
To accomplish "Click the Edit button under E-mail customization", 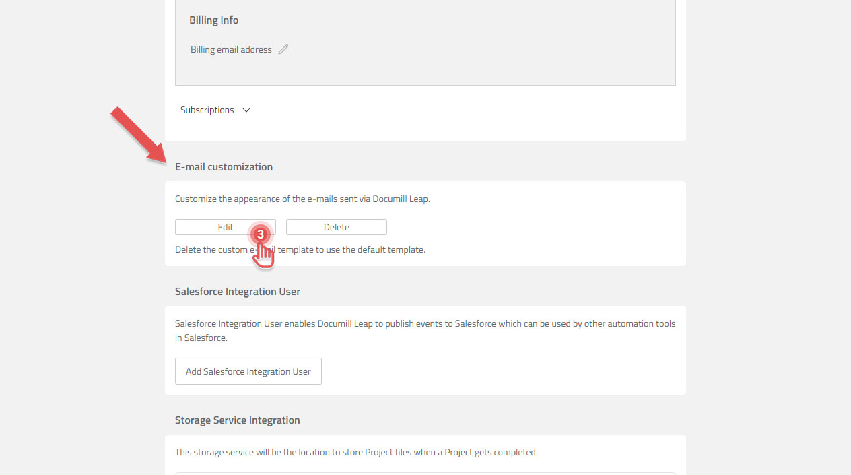I will click(x=225, y=226).
